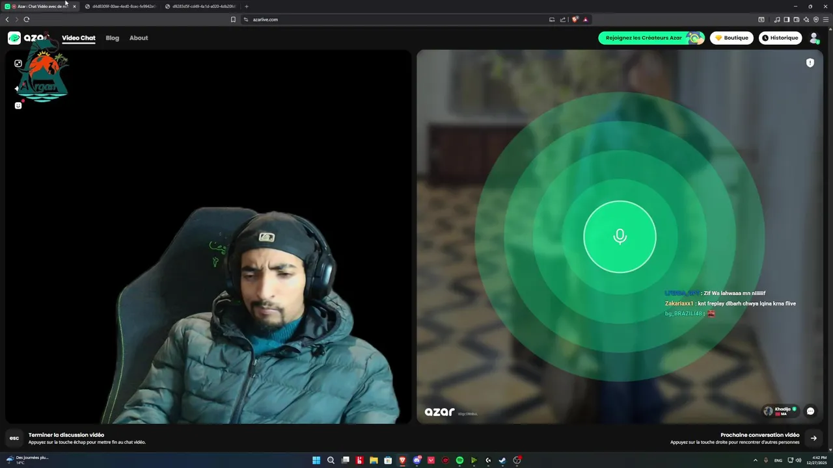This screenshot has height=468, width=833.
Task: Open Windows taskbar search
Action: 331,460
